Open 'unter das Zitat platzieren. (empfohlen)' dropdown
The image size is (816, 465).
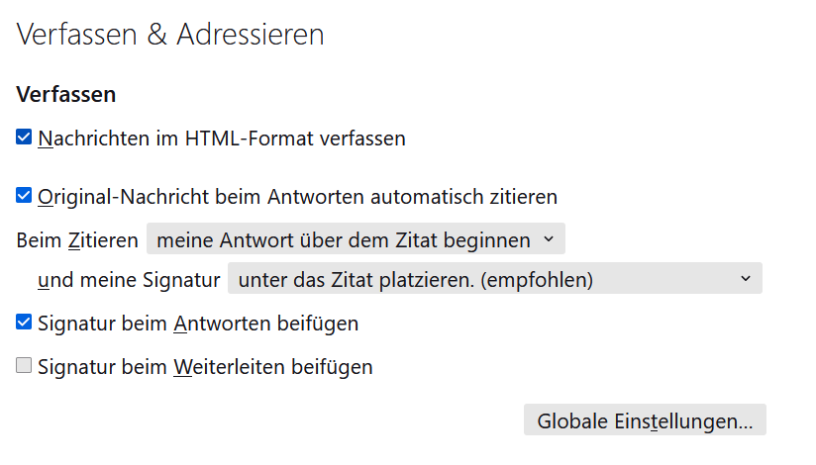point(495,278)
